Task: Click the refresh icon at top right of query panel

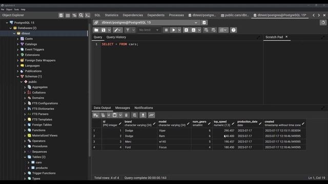Action: click(x=323, y=22)
